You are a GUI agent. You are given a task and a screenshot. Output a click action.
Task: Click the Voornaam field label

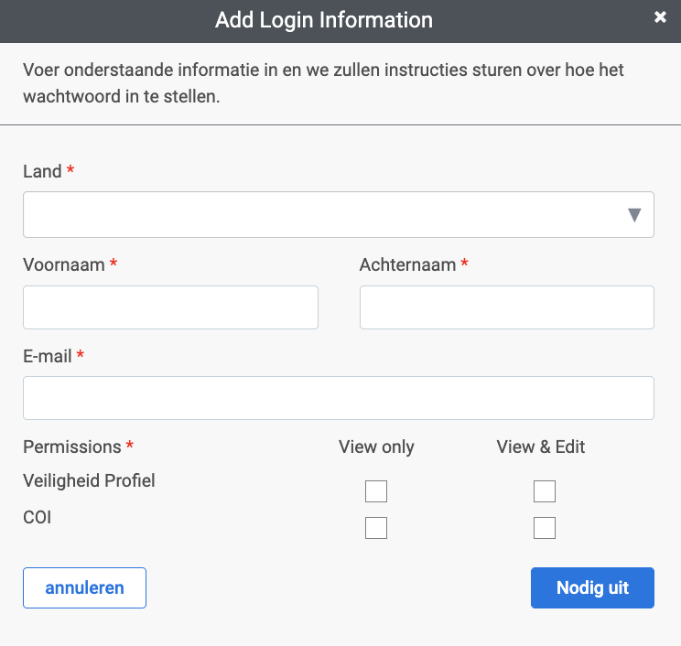64,264
